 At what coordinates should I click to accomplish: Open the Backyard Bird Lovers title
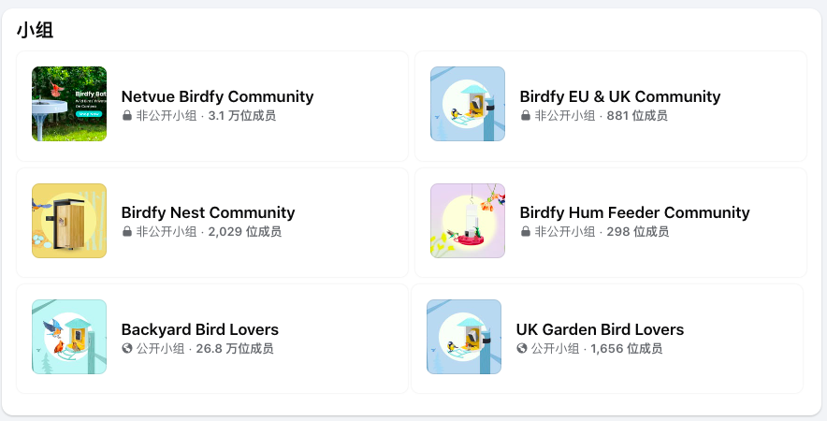click(199, 329)
